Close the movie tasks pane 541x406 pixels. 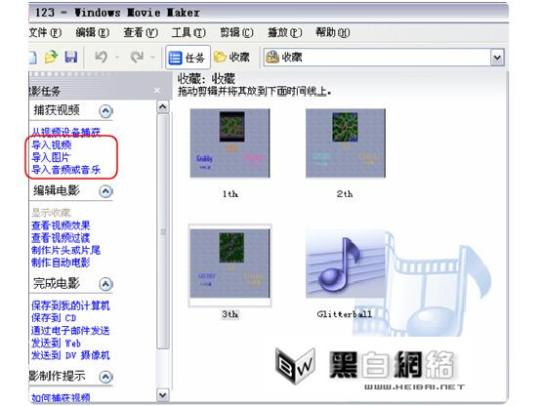click(x=157, y=91)
